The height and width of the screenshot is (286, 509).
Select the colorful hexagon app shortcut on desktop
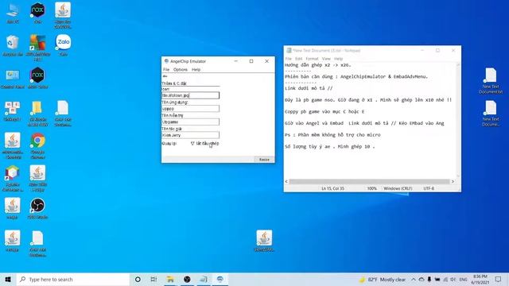pos(13,178)
